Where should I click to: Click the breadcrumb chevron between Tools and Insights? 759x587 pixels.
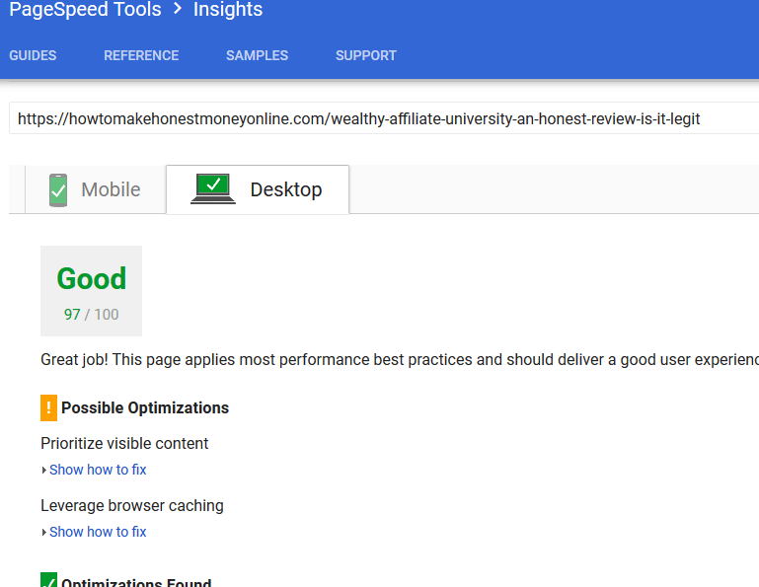[x=178, y=8]
